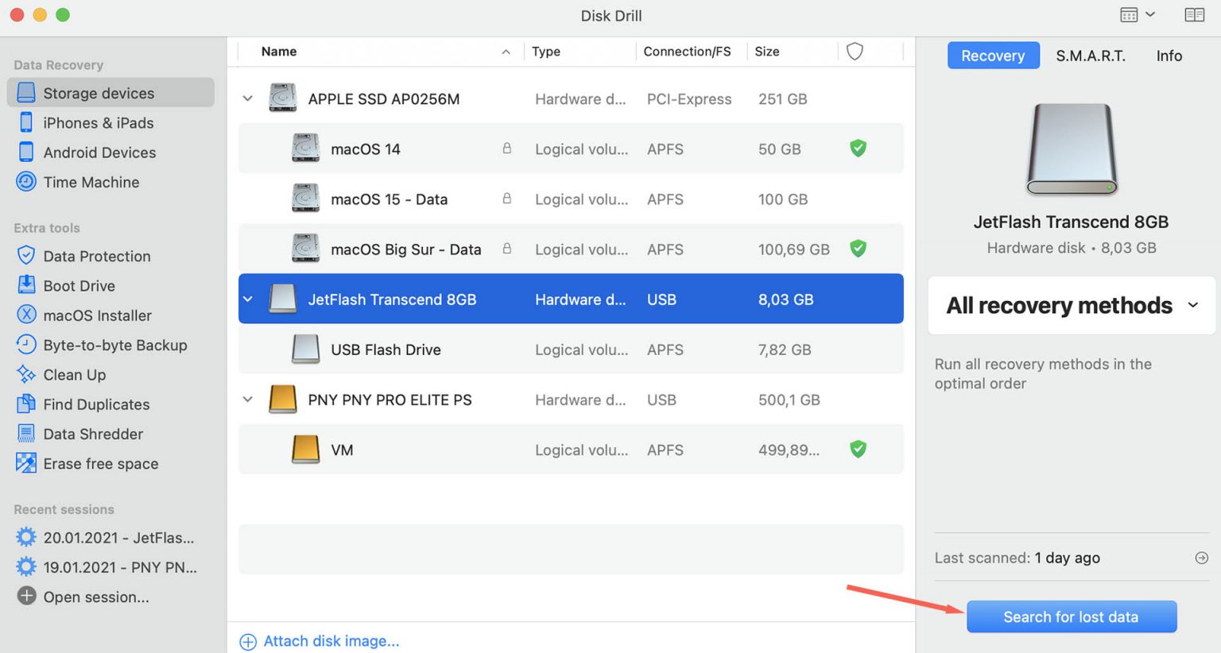Click the green checkmark on macOS 14
1221x653 pixels.
tap(858, 149)
